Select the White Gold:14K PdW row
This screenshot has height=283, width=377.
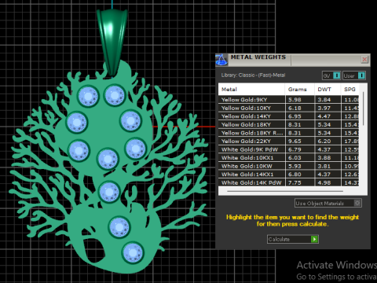(289, 182)
